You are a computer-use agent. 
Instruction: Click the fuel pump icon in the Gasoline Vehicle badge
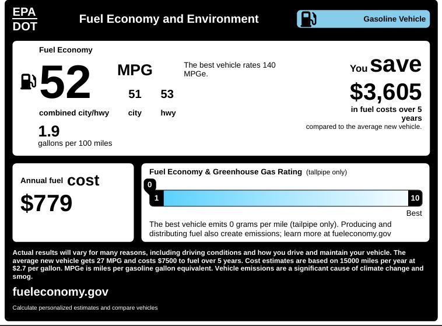pos(308,19)
